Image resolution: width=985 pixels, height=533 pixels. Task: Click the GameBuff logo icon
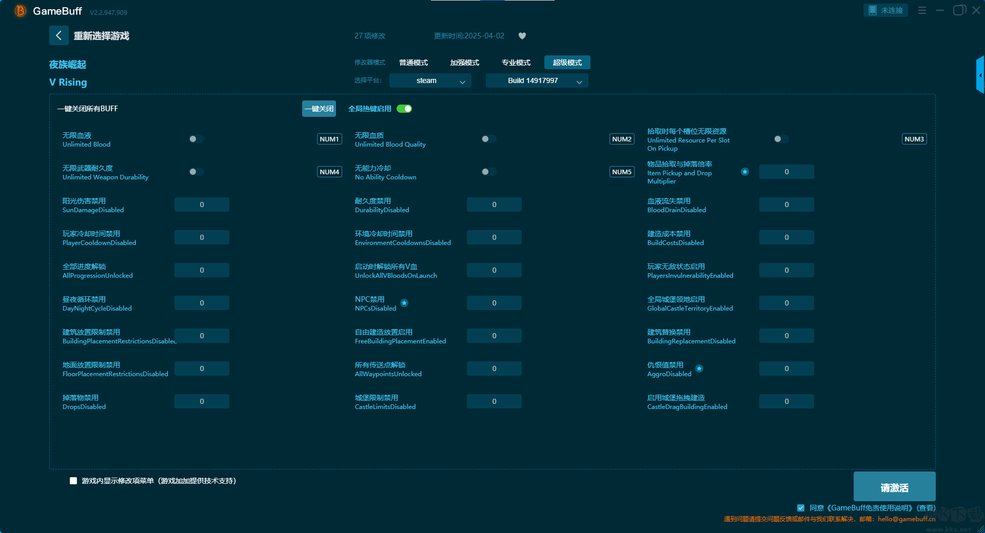(x=20, y=11)
